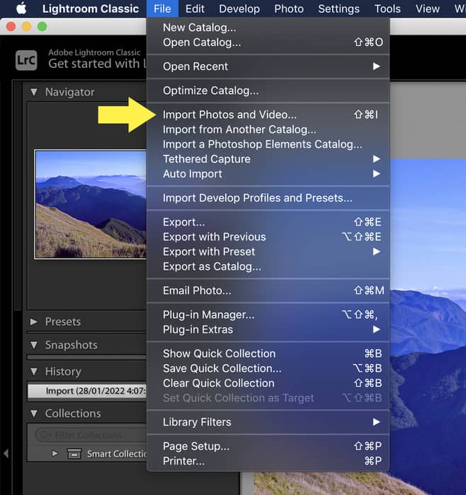The width and height of the screenshot is (466, 495).
Task: Choose the Printer... menu item
Action: [268, 461]
